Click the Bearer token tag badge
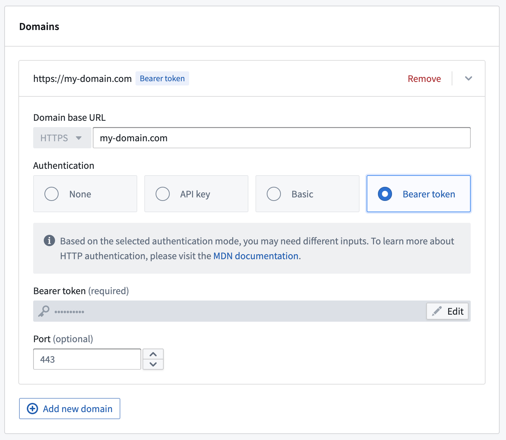Viewport: 506px width, 440px height. tap(162, 78)
